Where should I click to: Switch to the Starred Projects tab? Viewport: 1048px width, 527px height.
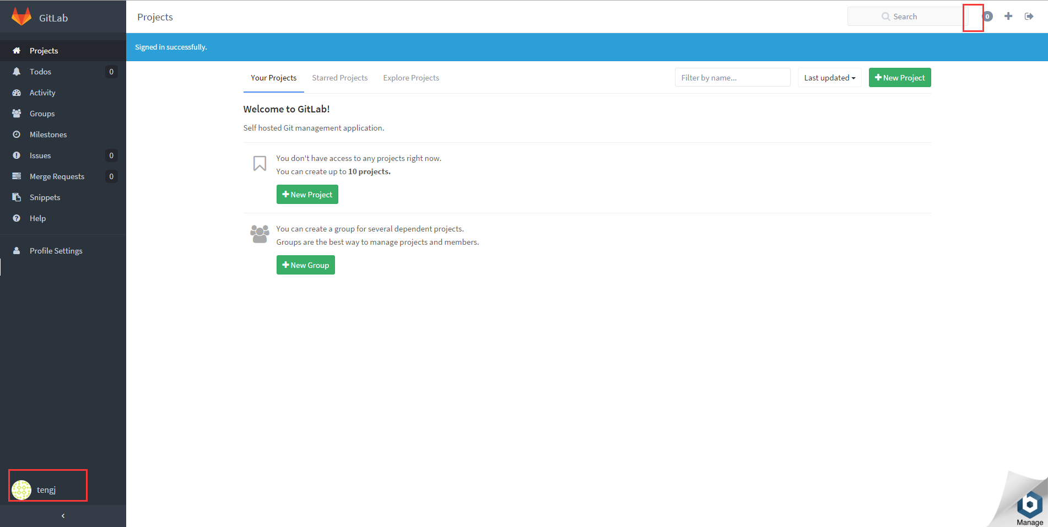[x=339, y=78]
